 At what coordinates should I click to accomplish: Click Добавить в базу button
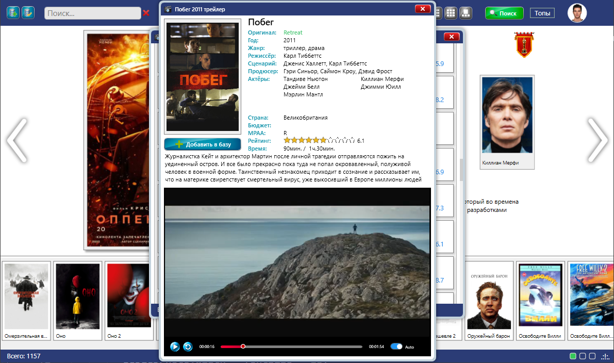203,144
